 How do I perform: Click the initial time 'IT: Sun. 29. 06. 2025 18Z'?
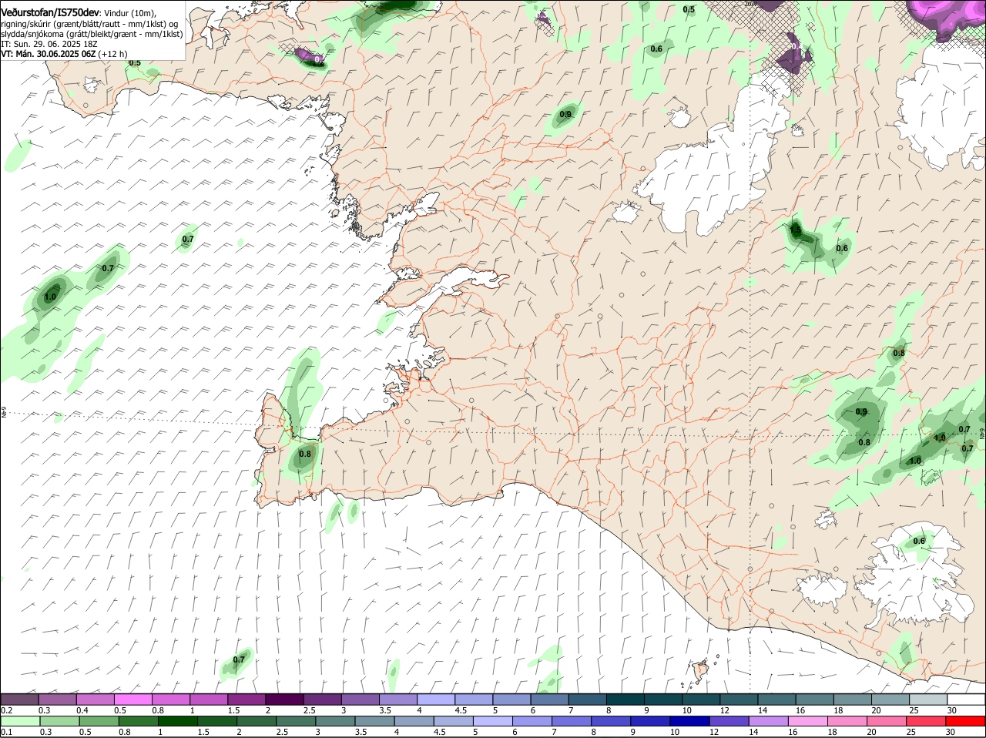[x=49, y=44]
